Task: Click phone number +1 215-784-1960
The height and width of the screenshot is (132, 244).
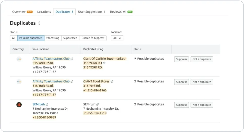Action: (x=95, y=90)
